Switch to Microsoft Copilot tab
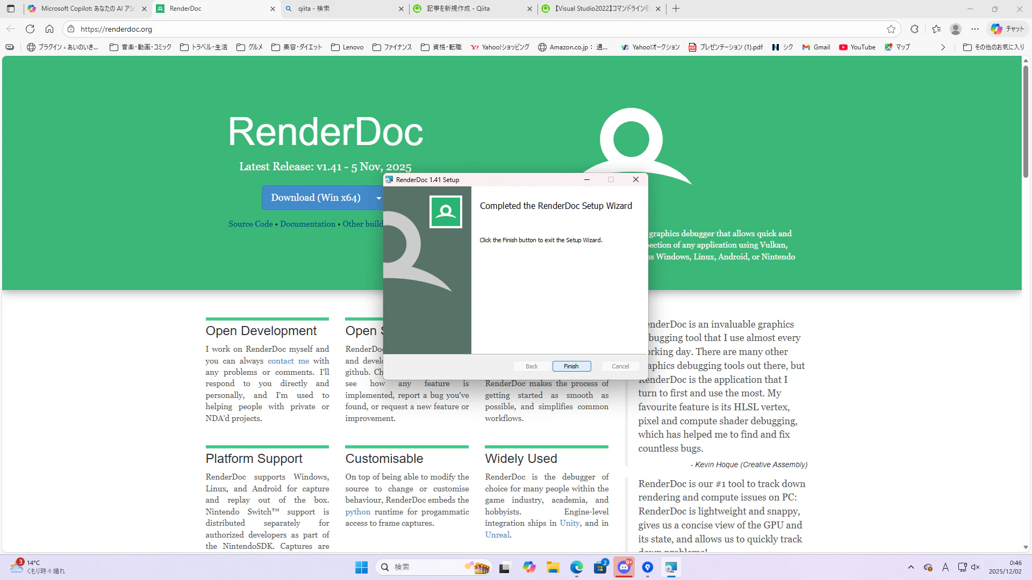The width and height of the screenshot is (1032, 580). click(x=86, y=9)
